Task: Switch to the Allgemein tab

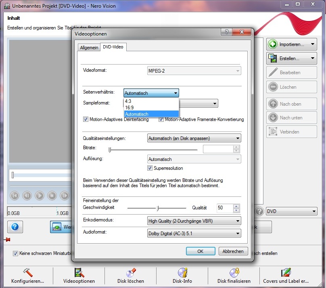Action: [89, 48]
